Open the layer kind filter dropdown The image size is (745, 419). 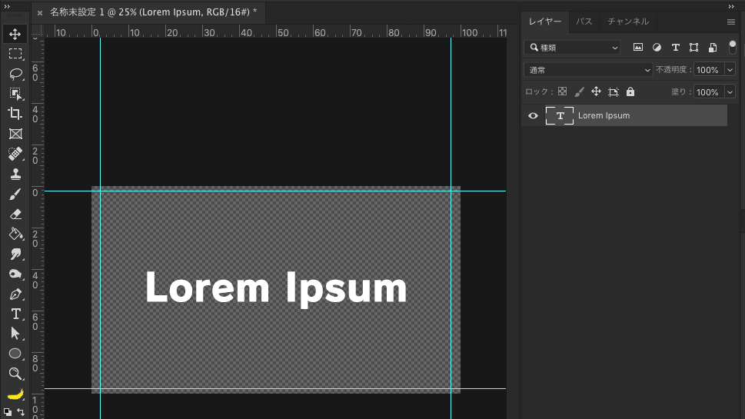[572, 48]
